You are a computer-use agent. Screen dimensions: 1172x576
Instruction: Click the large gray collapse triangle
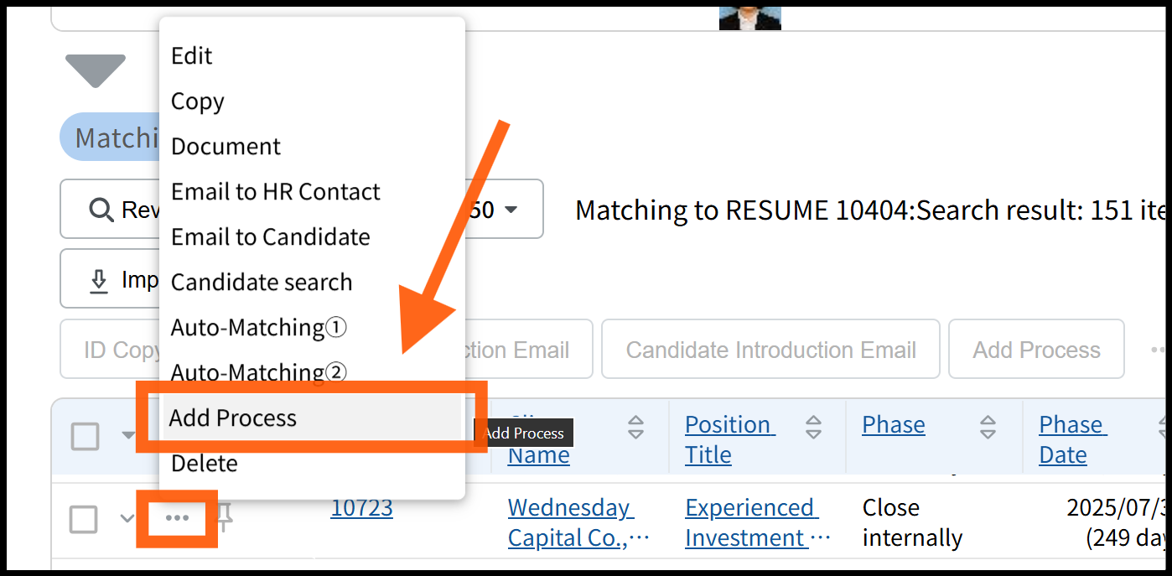pos(96,70)
